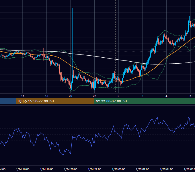
Task: Click the tall blue spike candle at 20:00
Action: (x=73, y=46)
